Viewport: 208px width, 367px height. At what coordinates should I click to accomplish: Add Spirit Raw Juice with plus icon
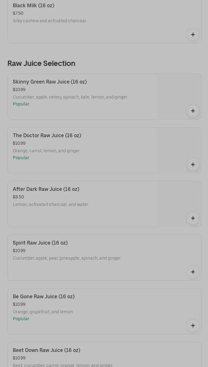(193, 272)
